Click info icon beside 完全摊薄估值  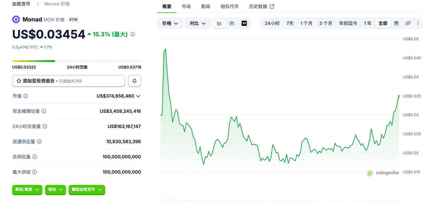tap(44, 111)
